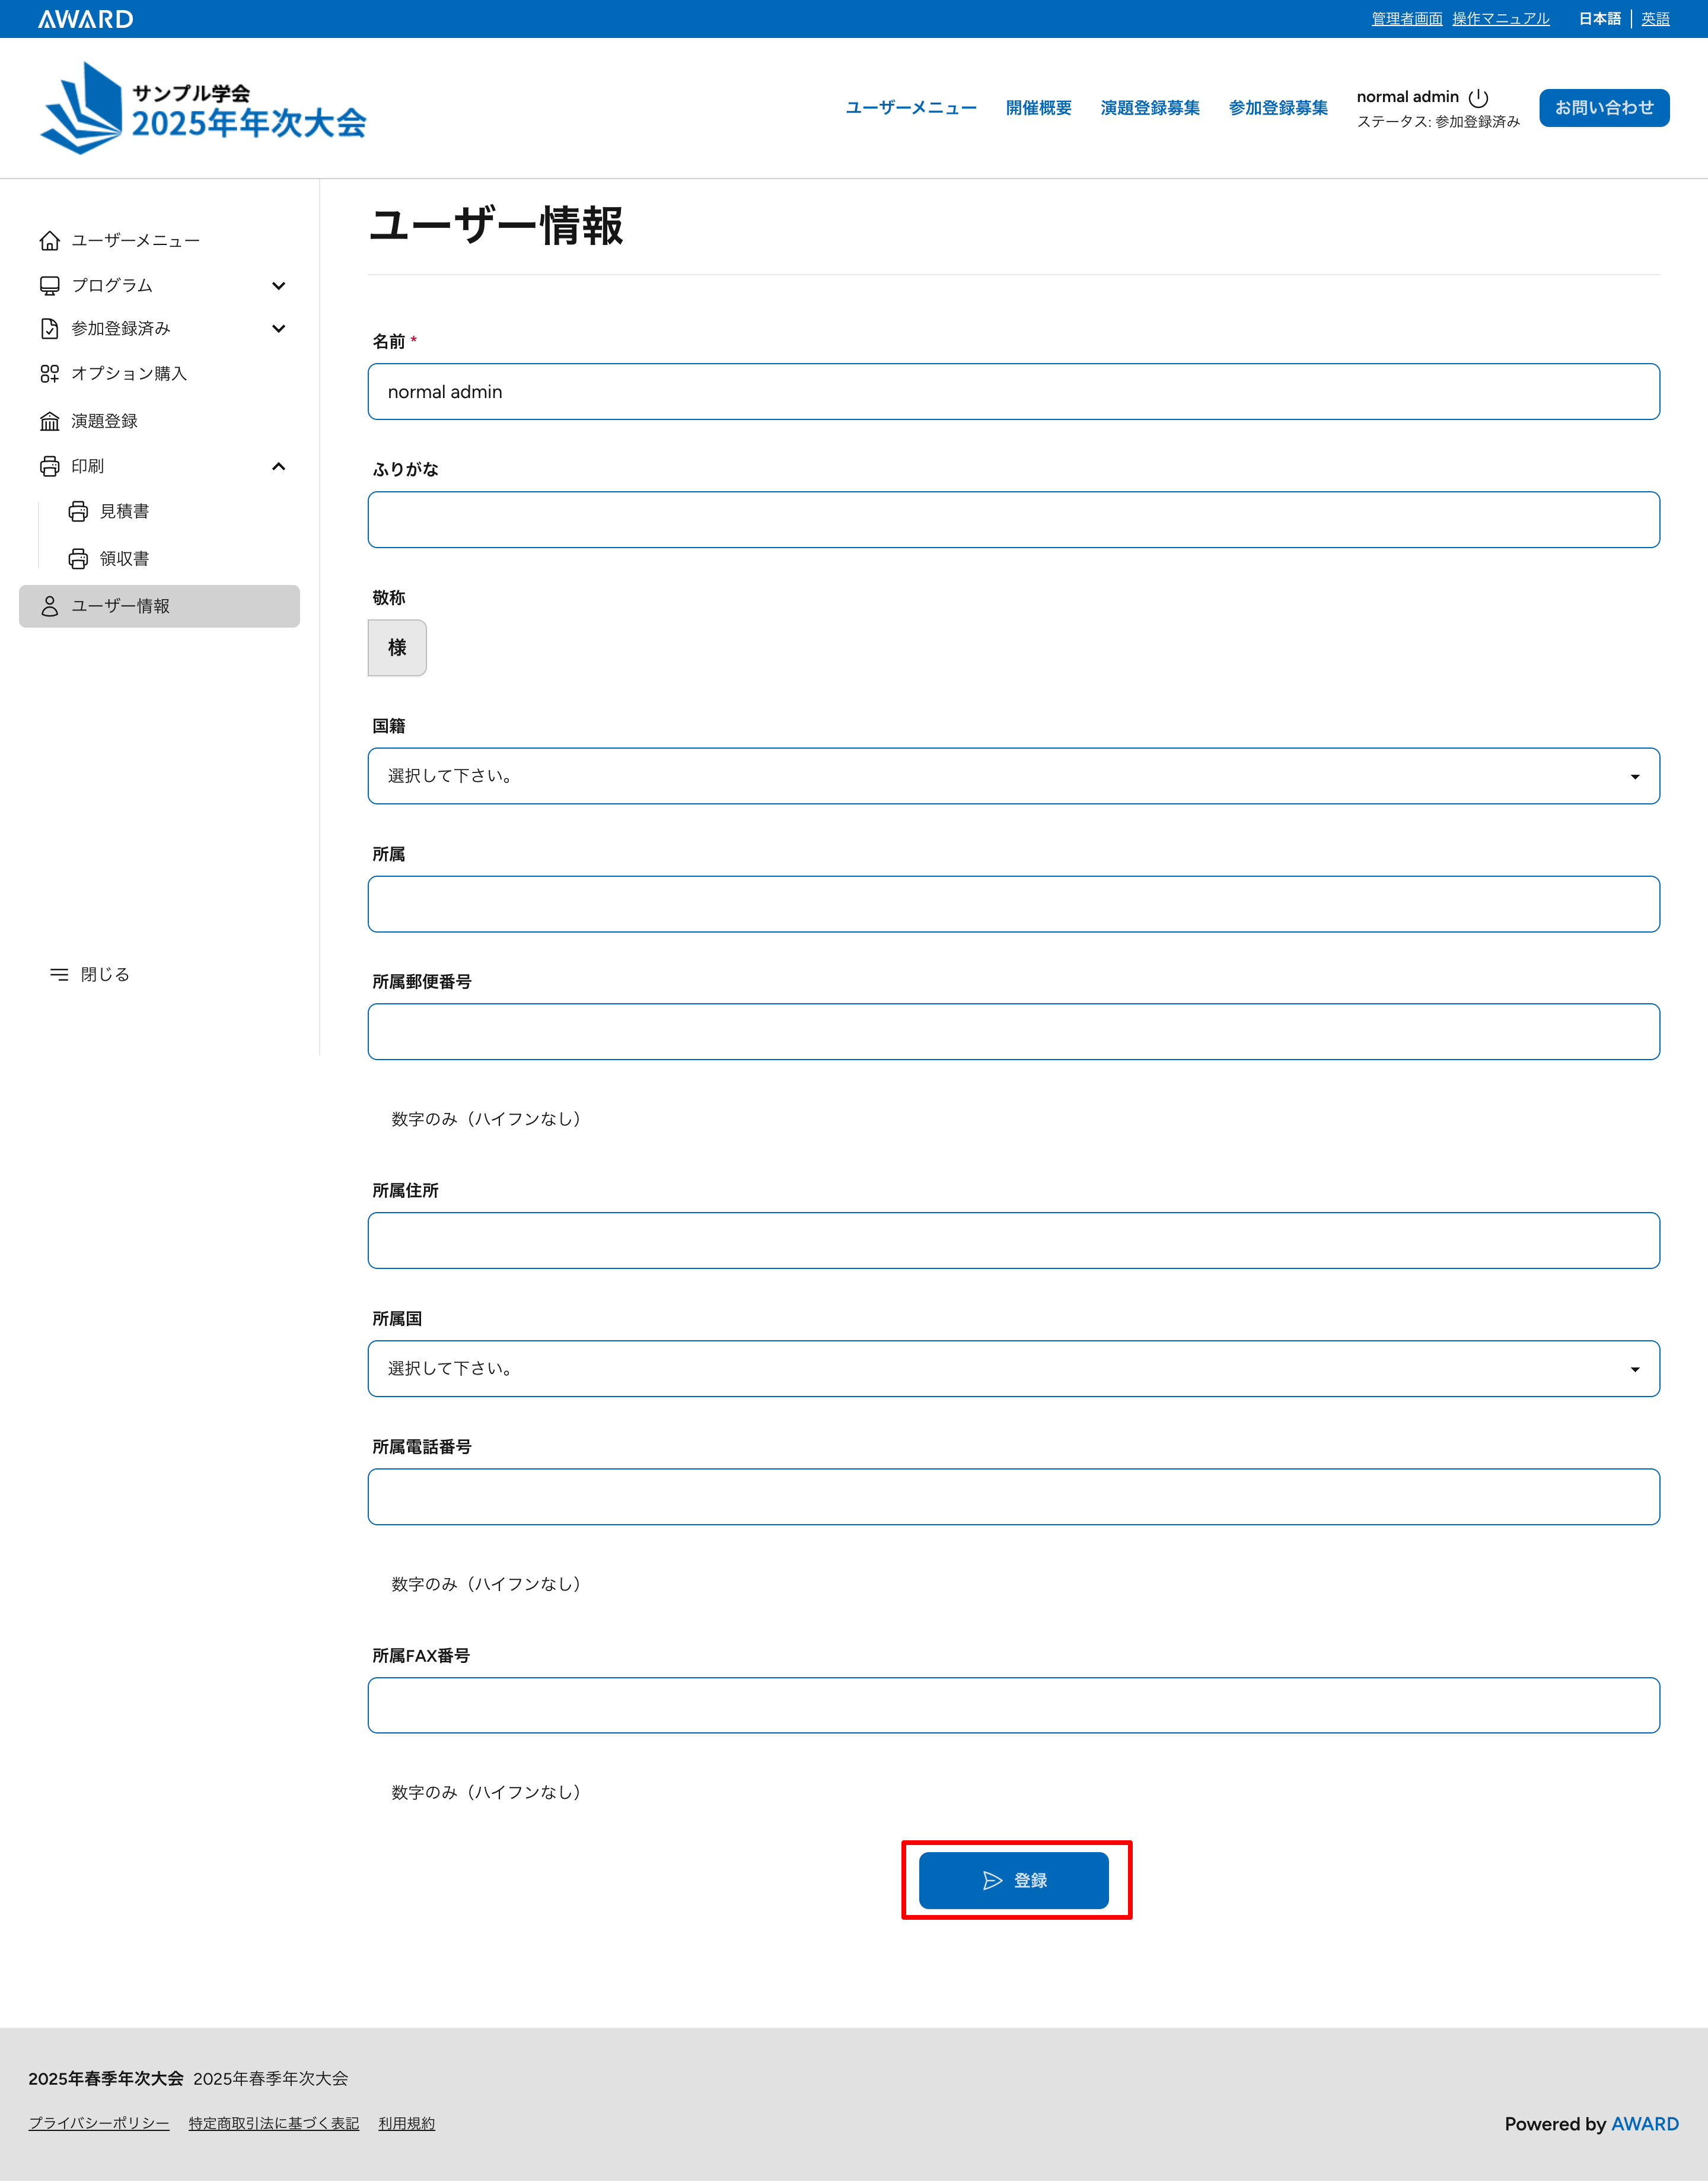Viewport: 1708px width, 2182px height.
Task: Click the home icon for ユーザーメニュー in sidebar
Action: point(49,240)
